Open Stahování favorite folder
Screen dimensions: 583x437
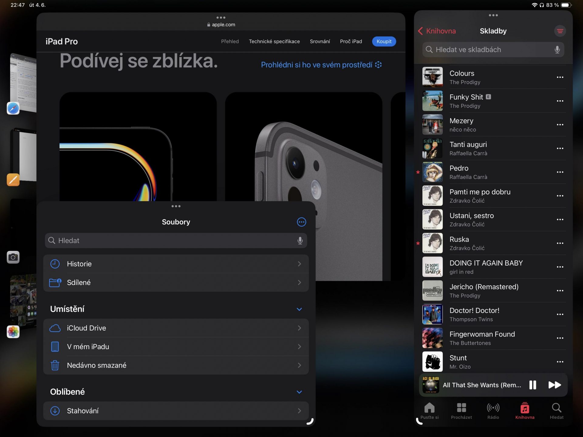[x=176, y=411]
